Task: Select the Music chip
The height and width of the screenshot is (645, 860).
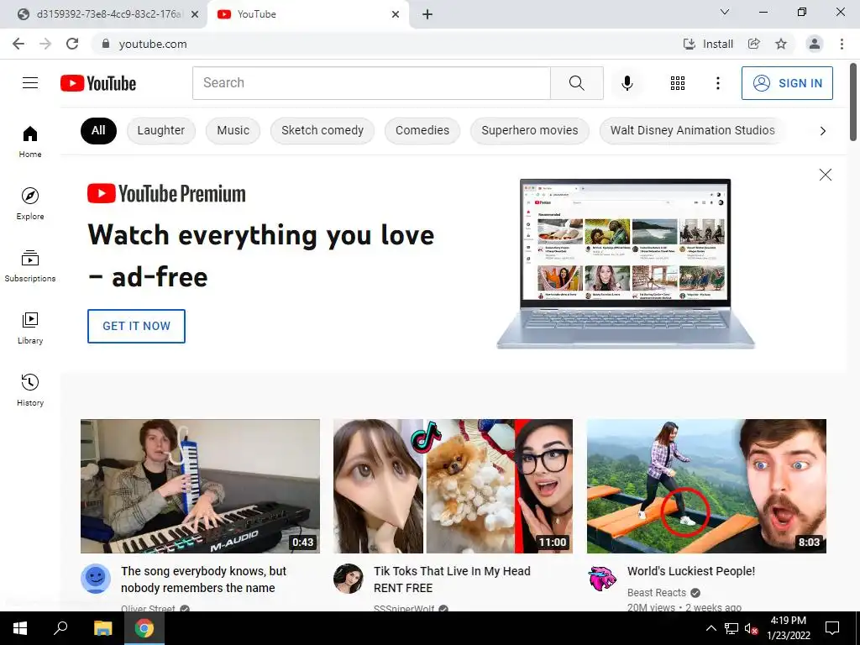Action: point(233,130)
